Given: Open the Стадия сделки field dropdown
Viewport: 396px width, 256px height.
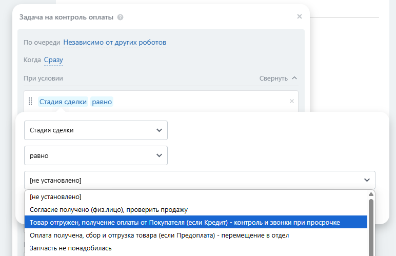Looking at the screenshot, I should pos(96,130).
